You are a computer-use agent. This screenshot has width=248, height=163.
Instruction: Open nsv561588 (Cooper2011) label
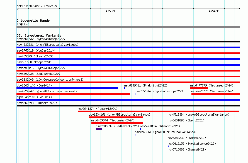35,62
